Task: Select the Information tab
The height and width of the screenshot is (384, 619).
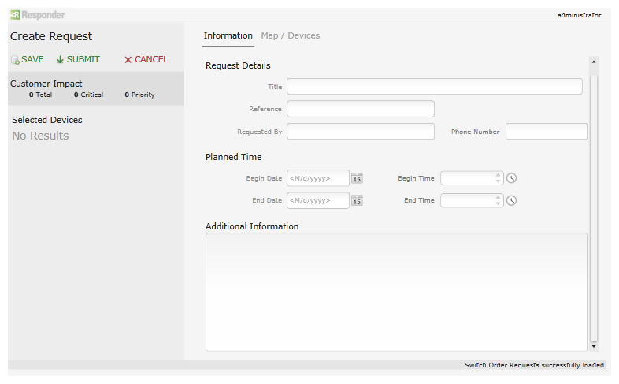Action: [228, 35]
